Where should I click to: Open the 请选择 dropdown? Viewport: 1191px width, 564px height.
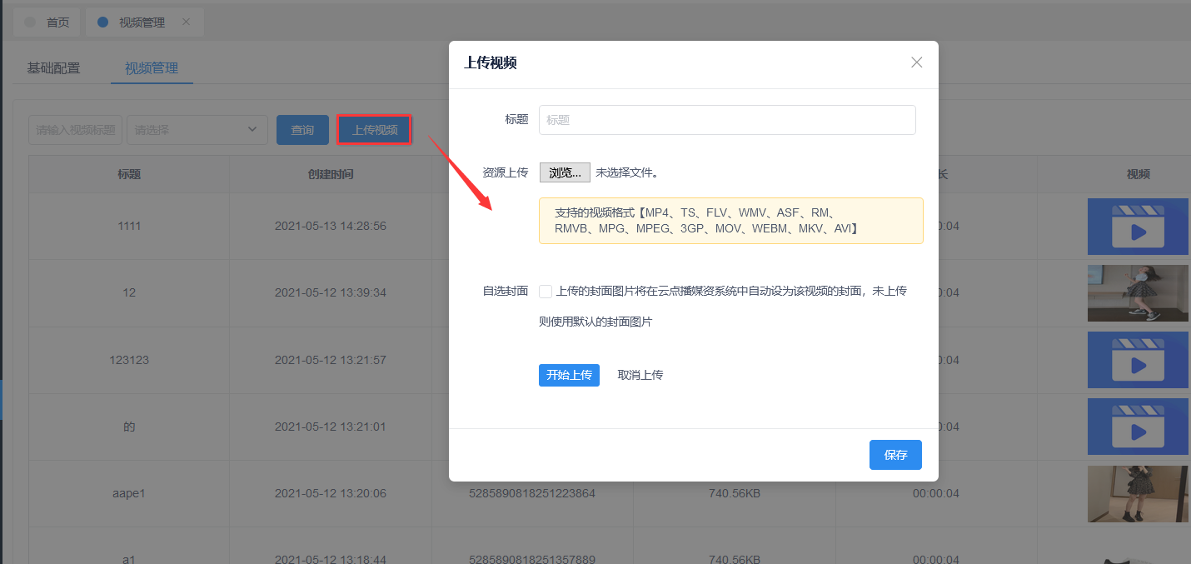pyautogui.click(x=197, y=130)
